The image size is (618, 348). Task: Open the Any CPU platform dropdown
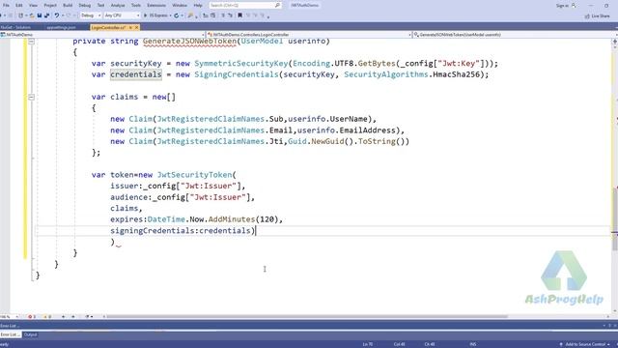point(122,15)
